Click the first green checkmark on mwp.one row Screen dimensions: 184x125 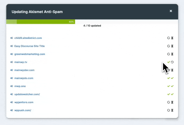coord(169,86)
